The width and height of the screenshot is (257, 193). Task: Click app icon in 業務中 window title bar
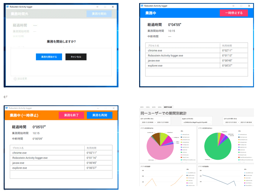click(x=142, y=6)
